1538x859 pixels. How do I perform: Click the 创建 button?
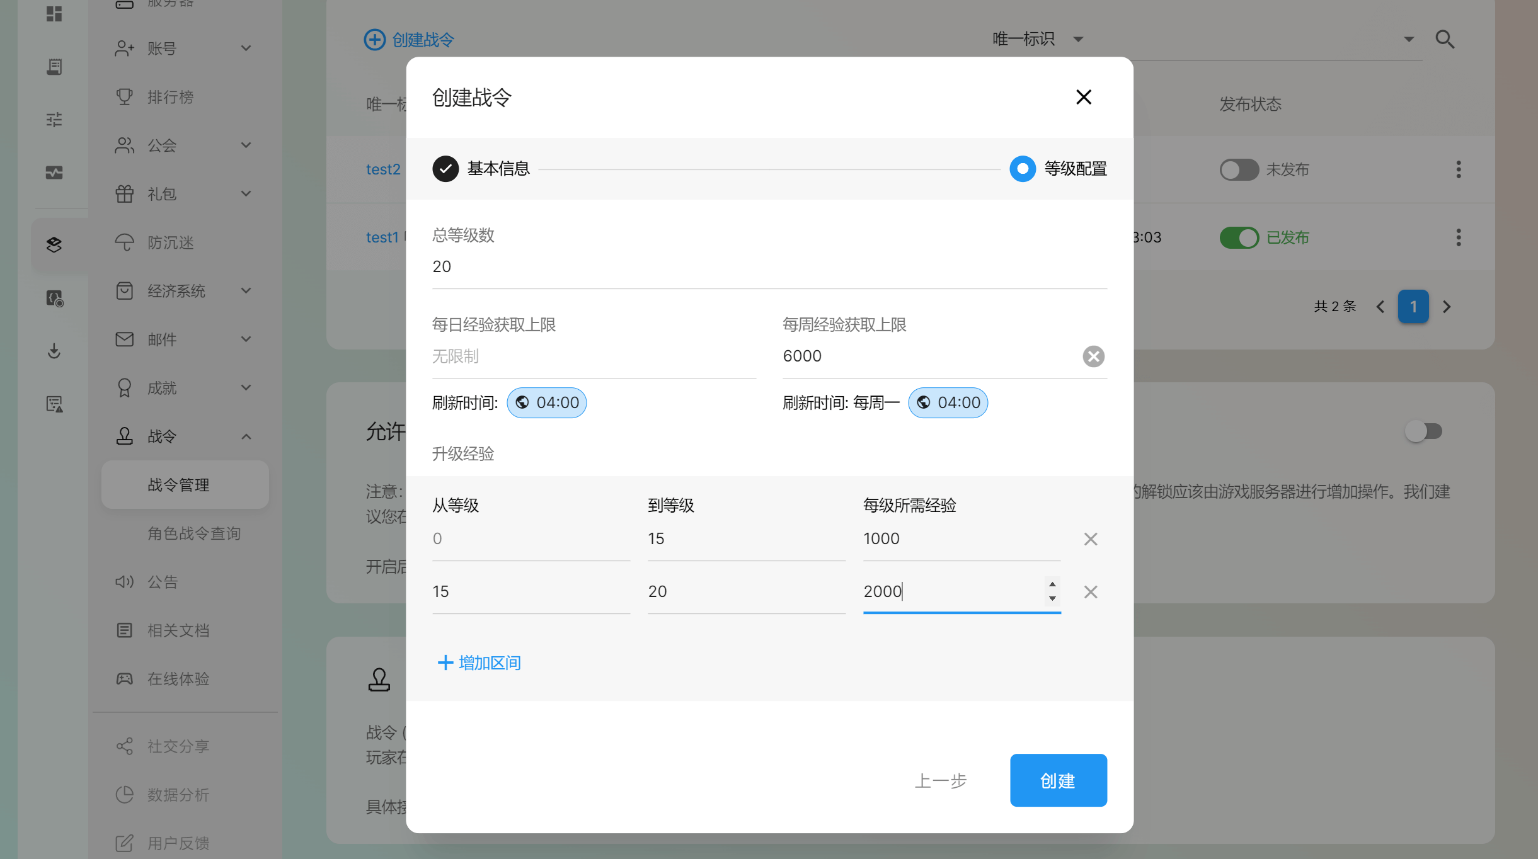point(1058,780)
